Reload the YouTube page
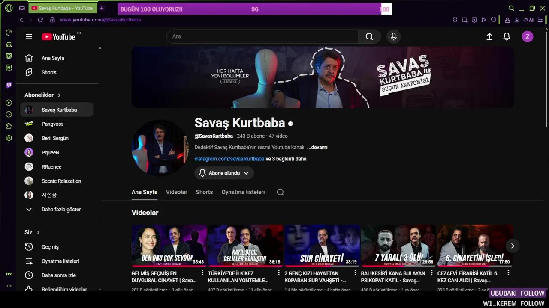Screen dimensions: 549x308 point(40,20)
